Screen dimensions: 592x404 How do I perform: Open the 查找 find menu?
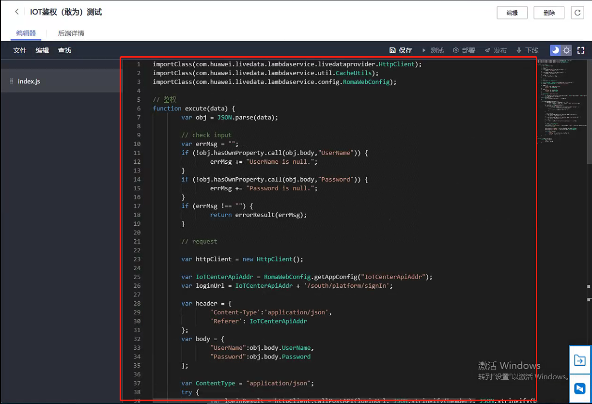pos(64,50)
